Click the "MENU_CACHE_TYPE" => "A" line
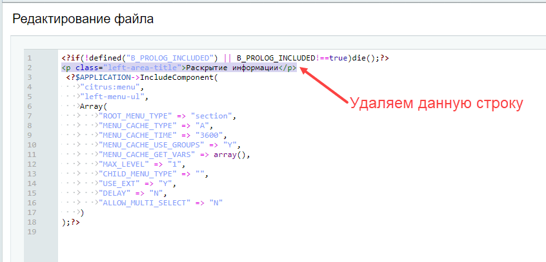This screenshot has height=262, width=546. 156,126
